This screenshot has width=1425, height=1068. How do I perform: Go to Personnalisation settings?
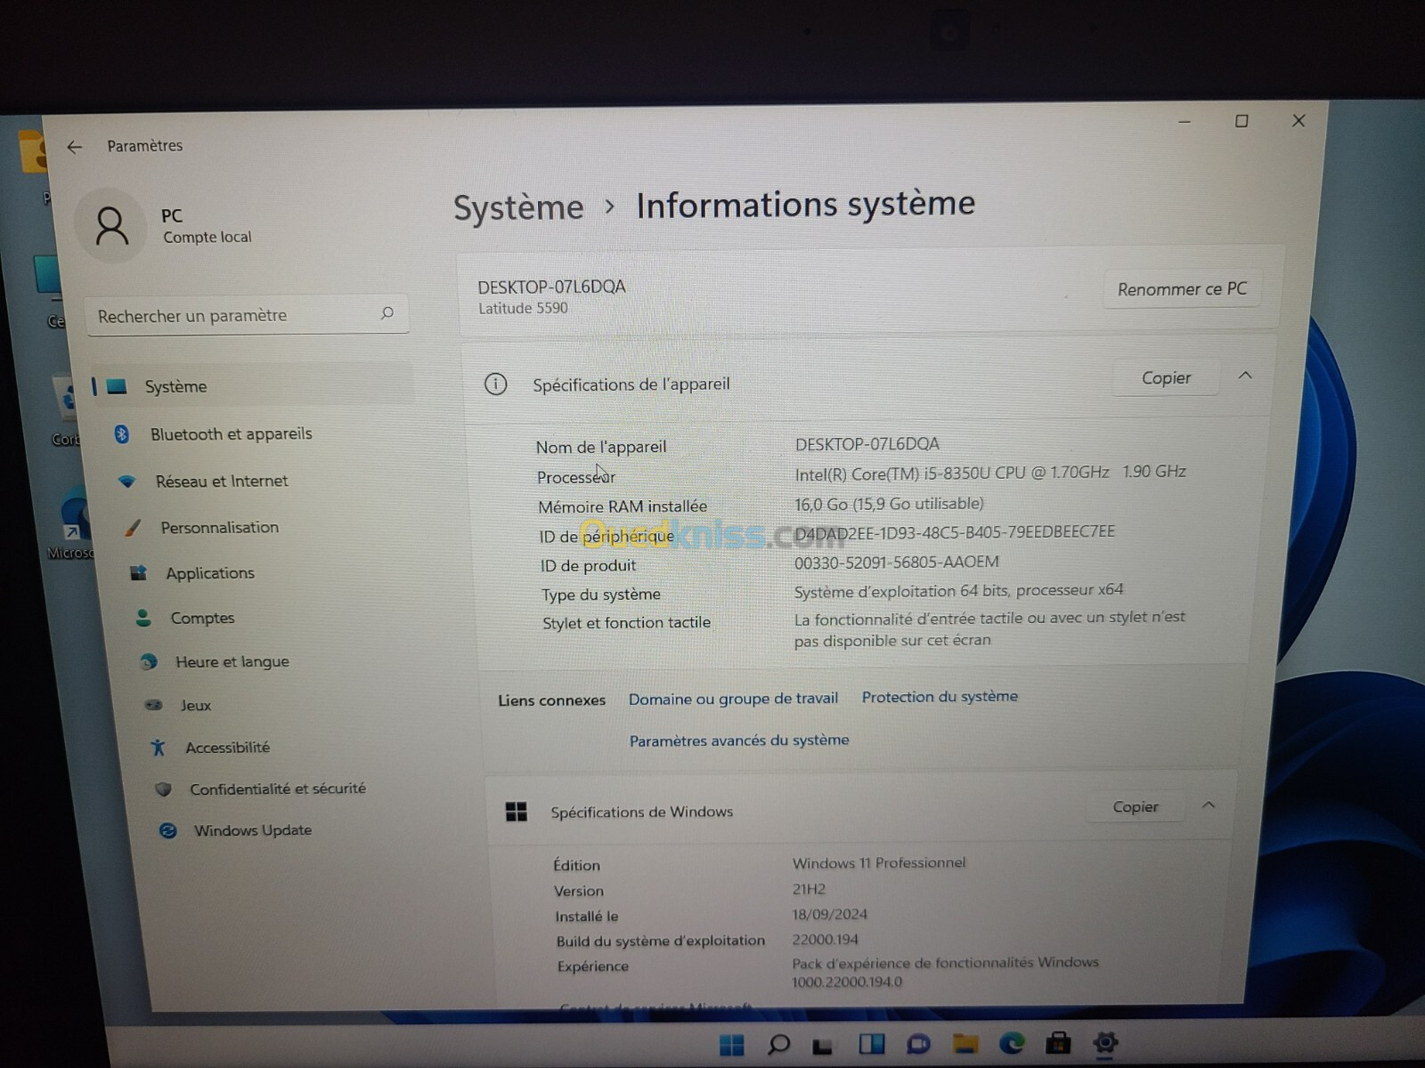[x=219, y=528]
